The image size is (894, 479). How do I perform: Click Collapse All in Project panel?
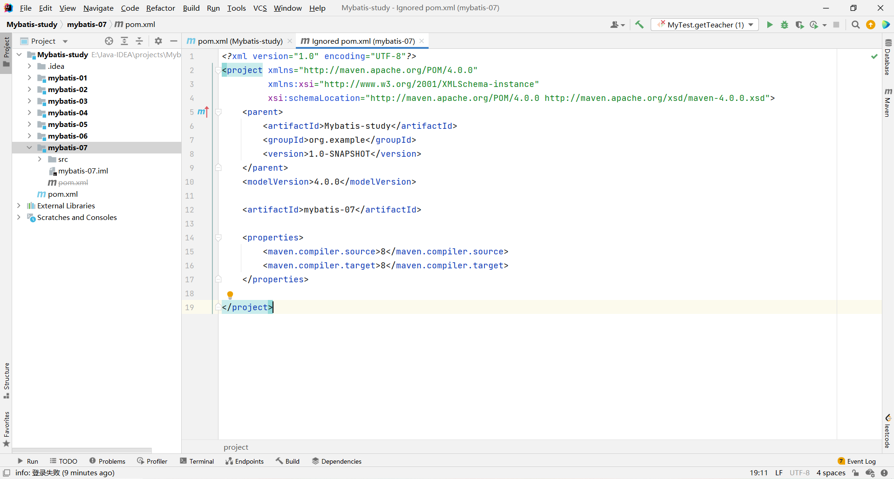click(139, 41)
